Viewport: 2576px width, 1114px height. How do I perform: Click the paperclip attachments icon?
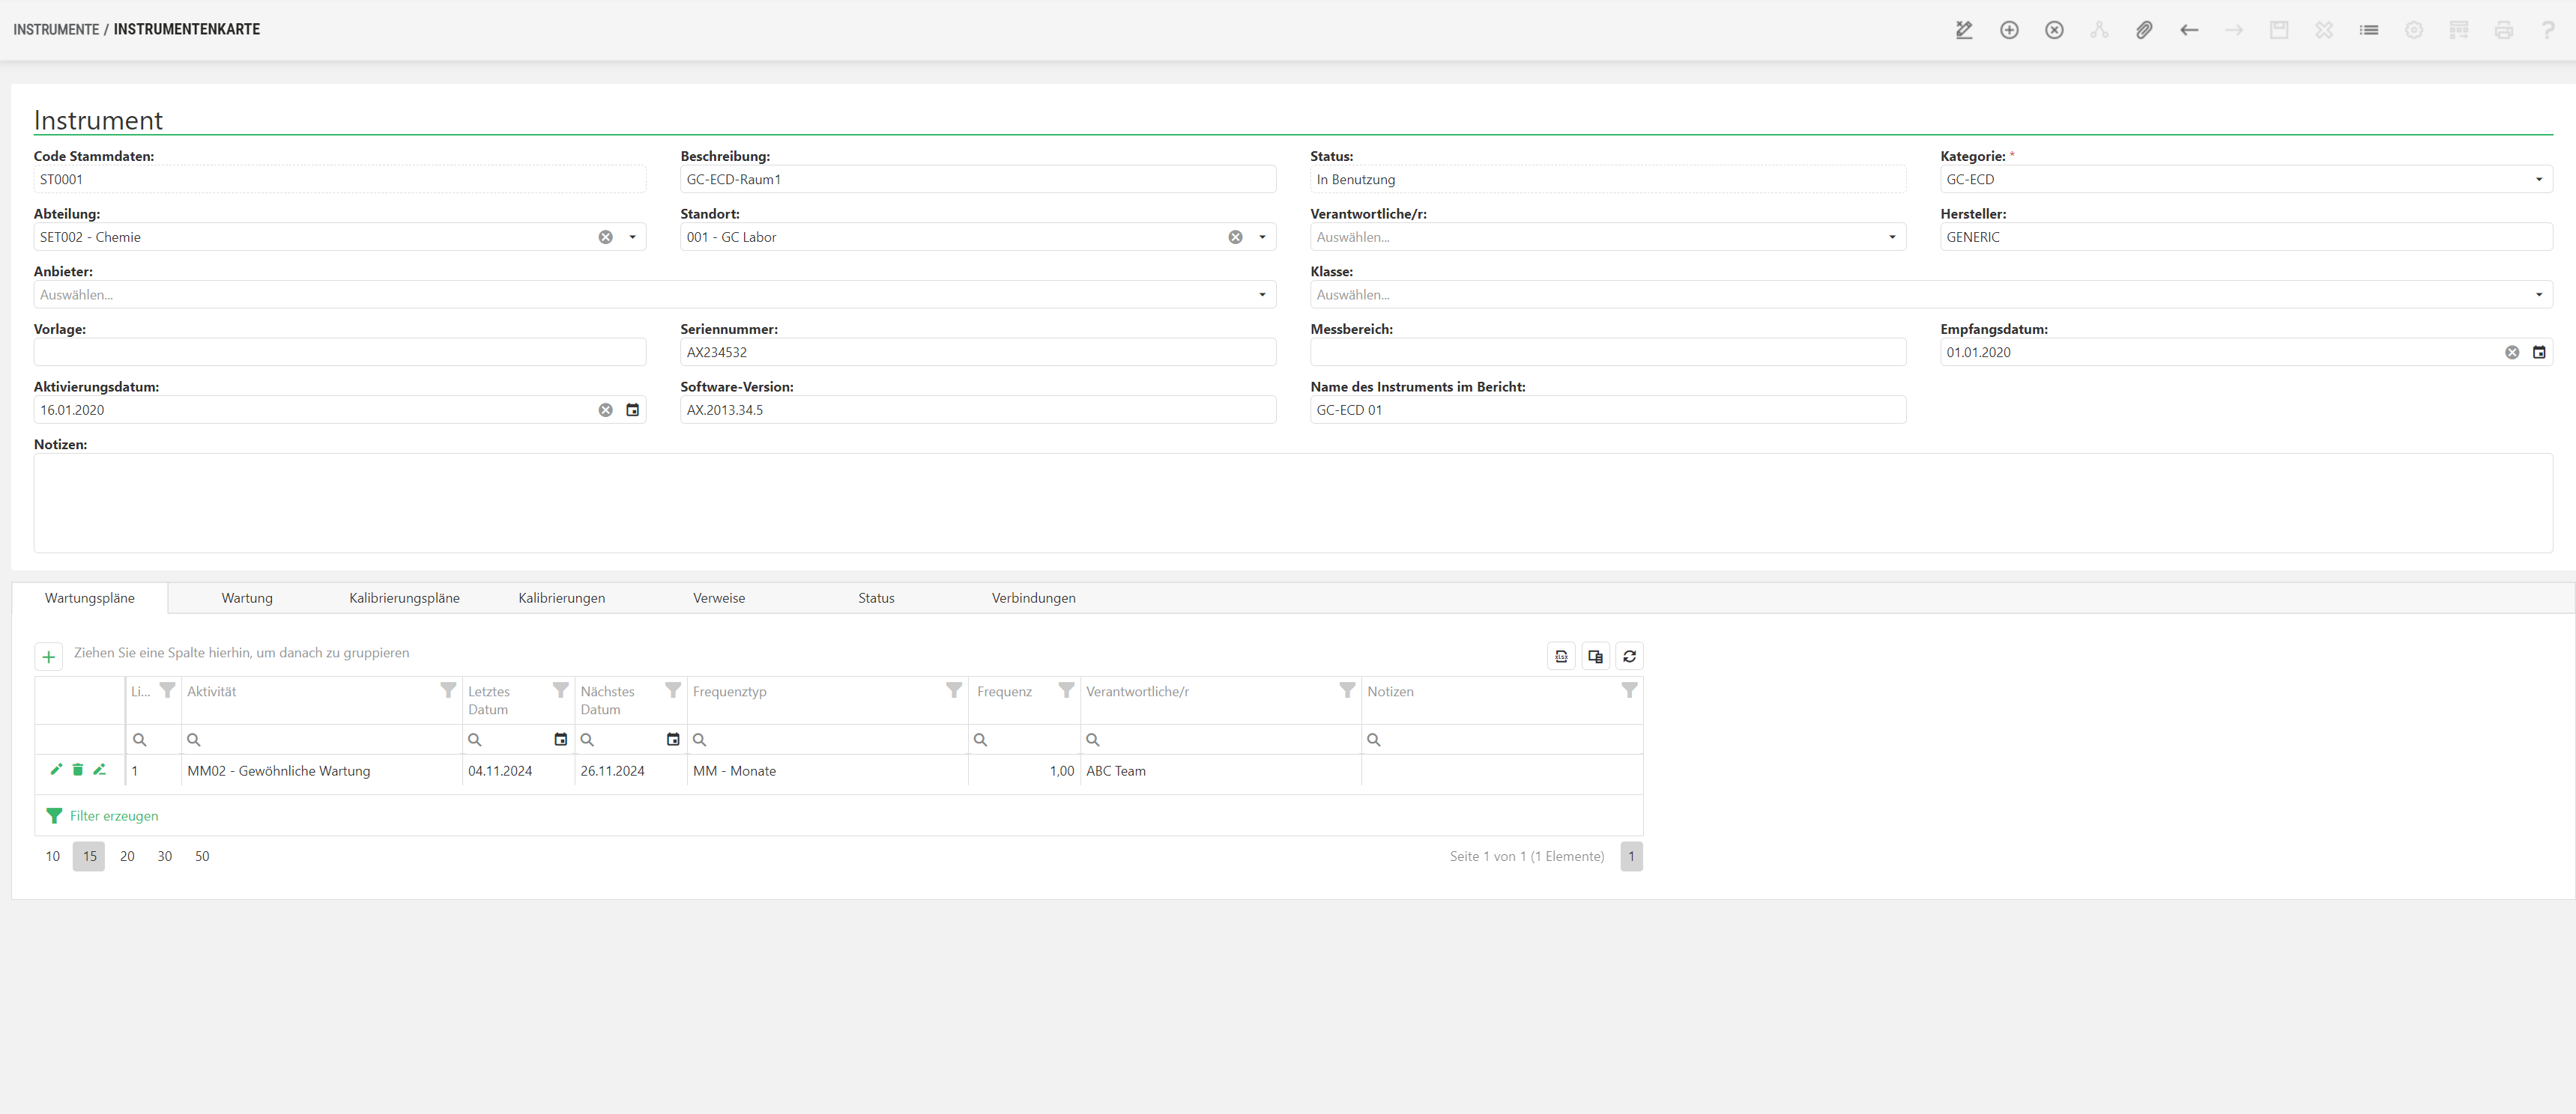click(x=2144, y=30)
